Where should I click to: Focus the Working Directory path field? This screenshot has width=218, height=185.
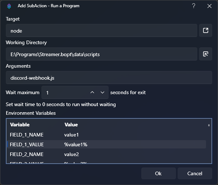(x=101, y=54)
